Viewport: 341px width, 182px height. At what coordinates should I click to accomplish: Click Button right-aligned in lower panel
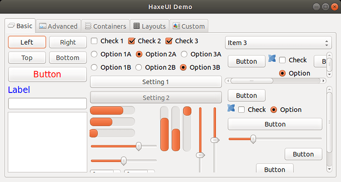(303, 154)
